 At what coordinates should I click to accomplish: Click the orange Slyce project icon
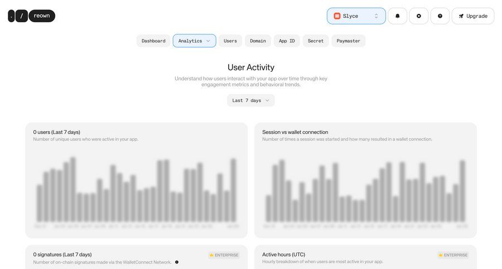tap(337, 16)
